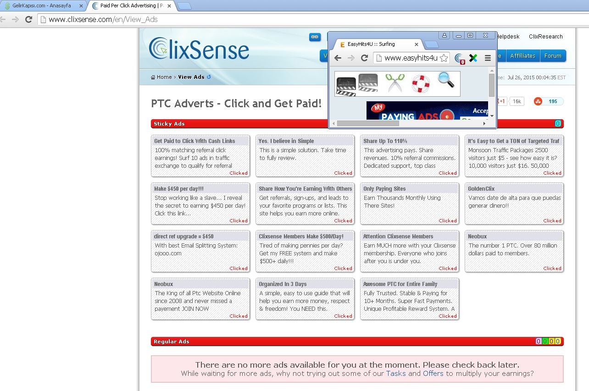Screen dimensions: 589x391
Task: Open the Get Paid to Click With Cash Links ad
Action: (x=200, y=156)
